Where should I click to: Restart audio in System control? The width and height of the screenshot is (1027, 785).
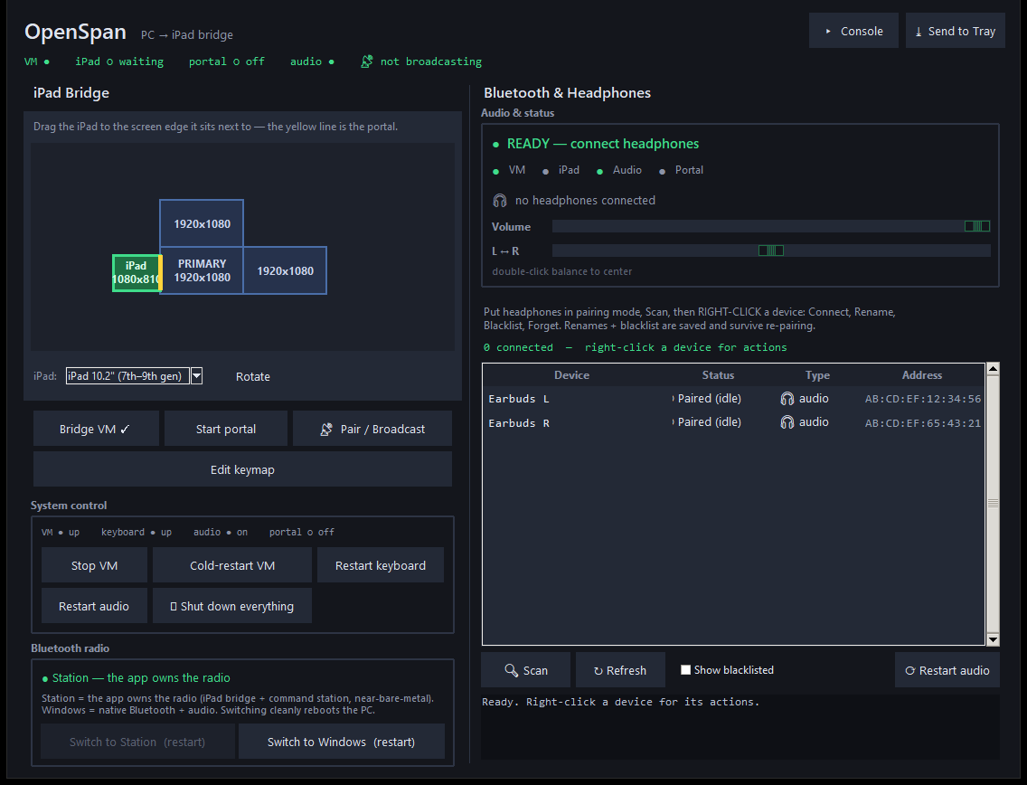point(94,606)
